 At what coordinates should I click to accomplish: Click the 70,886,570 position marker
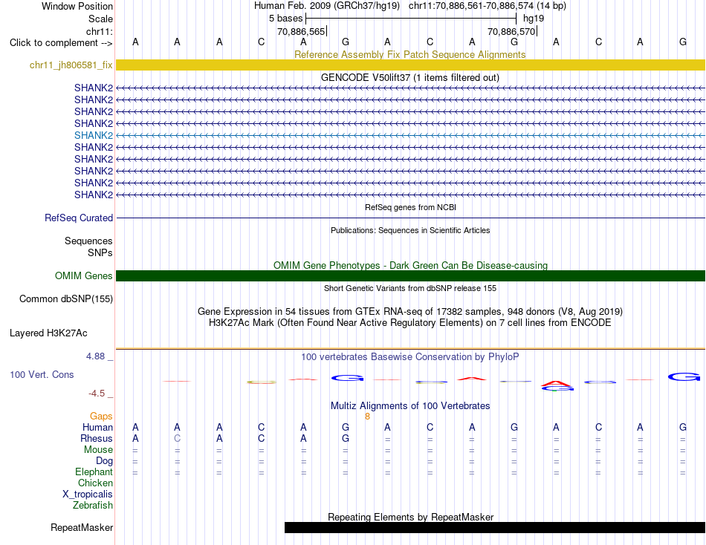511,31
